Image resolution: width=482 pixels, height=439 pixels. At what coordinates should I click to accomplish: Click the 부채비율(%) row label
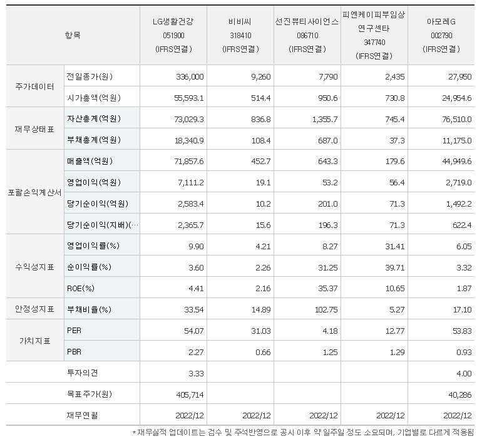pos(89,309)
